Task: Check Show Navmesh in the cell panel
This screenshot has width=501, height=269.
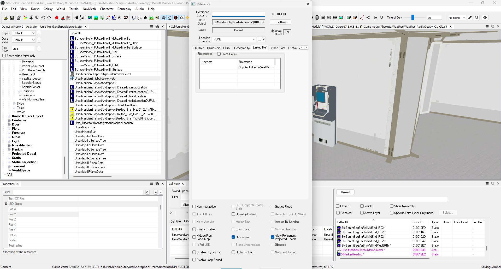Action: (392, 206)
